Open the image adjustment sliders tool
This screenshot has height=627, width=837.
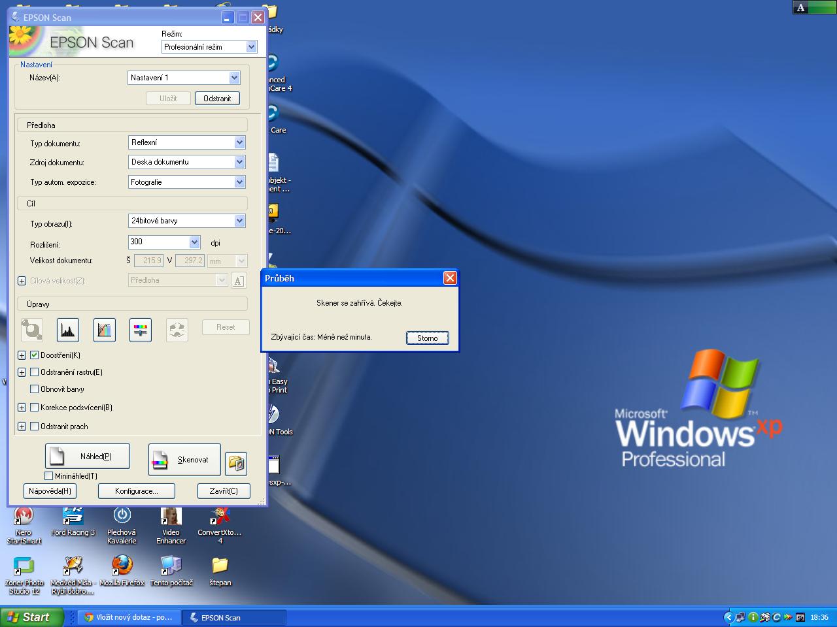pyautogui.click(x=141, y=330)
